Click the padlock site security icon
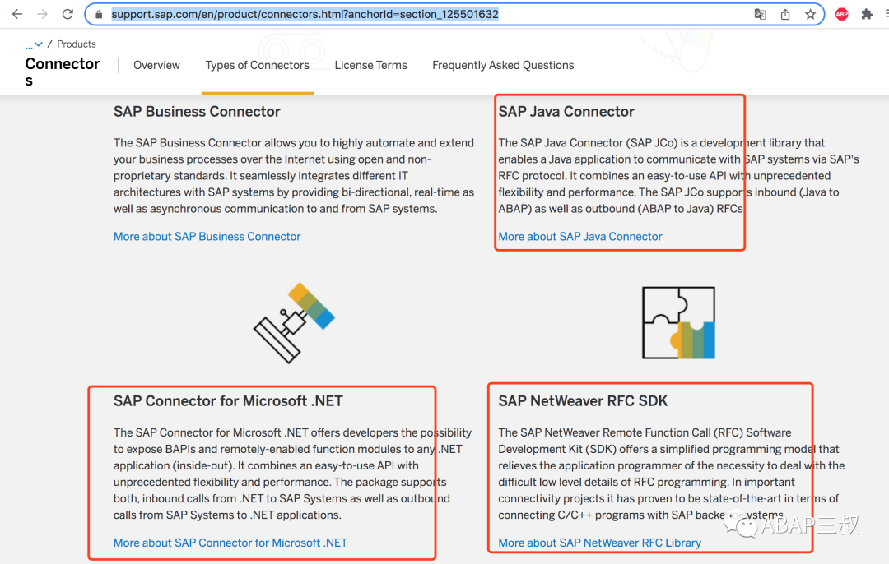Viewport: 889px width, 564px height. click(x=99, y=14)
